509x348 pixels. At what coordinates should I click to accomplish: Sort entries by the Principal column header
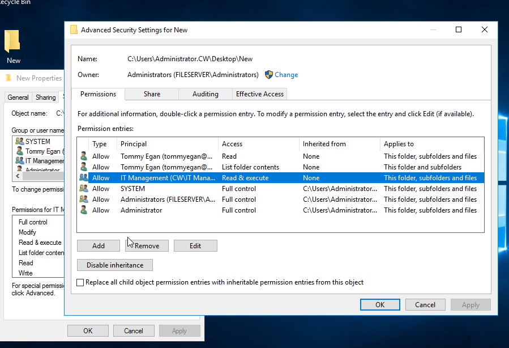click(167, 144)
